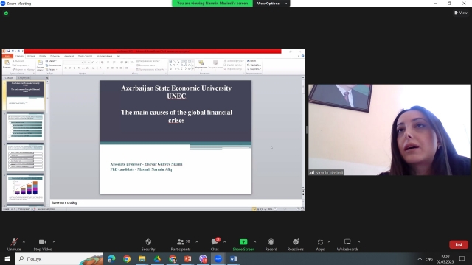Screen dimensions: 472x265
Task: Select the first slide thumbnail in PowerPoint
Action: click(25, 96)
